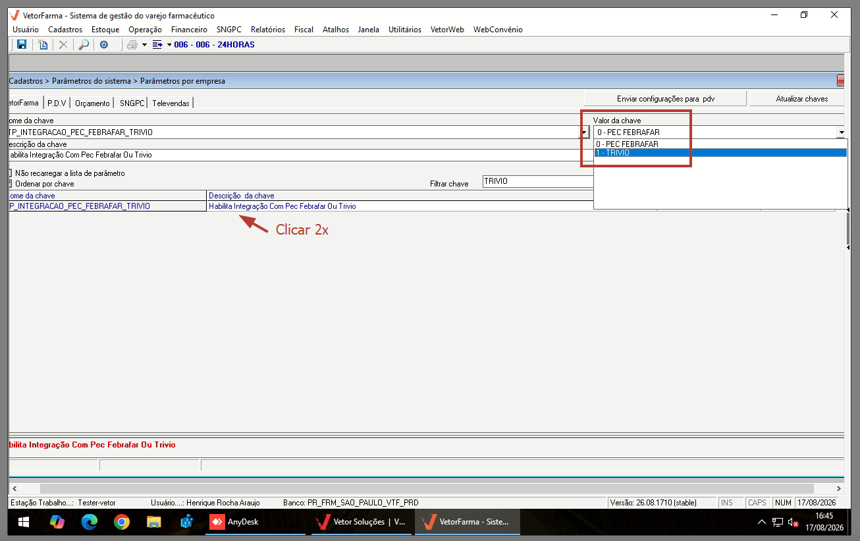The width and height of the screenshot is (860, 541).
Task: Open the Operação menu
Action: [145, 30]
